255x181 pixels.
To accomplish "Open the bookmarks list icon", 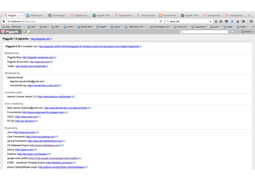I will tap(221, 21).
